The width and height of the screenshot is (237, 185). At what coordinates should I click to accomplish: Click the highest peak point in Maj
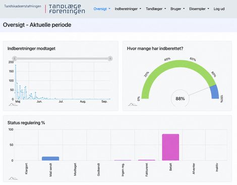pos(16,65)
